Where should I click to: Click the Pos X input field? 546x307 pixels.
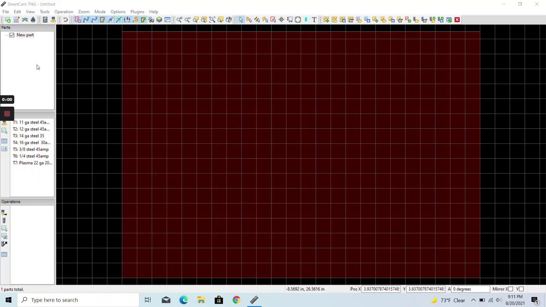point(381,289)
